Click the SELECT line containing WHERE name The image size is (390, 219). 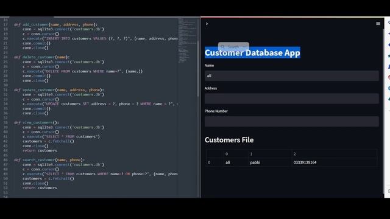point(100,174)
